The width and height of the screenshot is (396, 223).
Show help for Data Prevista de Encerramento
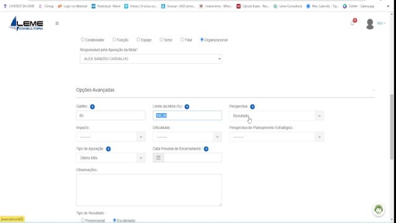(x=206, y=149)
